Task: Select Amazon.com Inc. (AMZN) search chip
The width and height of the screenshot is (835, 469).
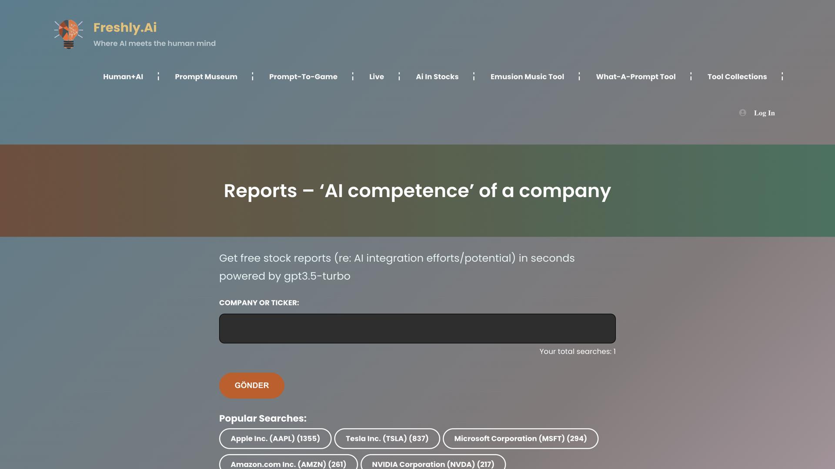Action: click(288, 463)
